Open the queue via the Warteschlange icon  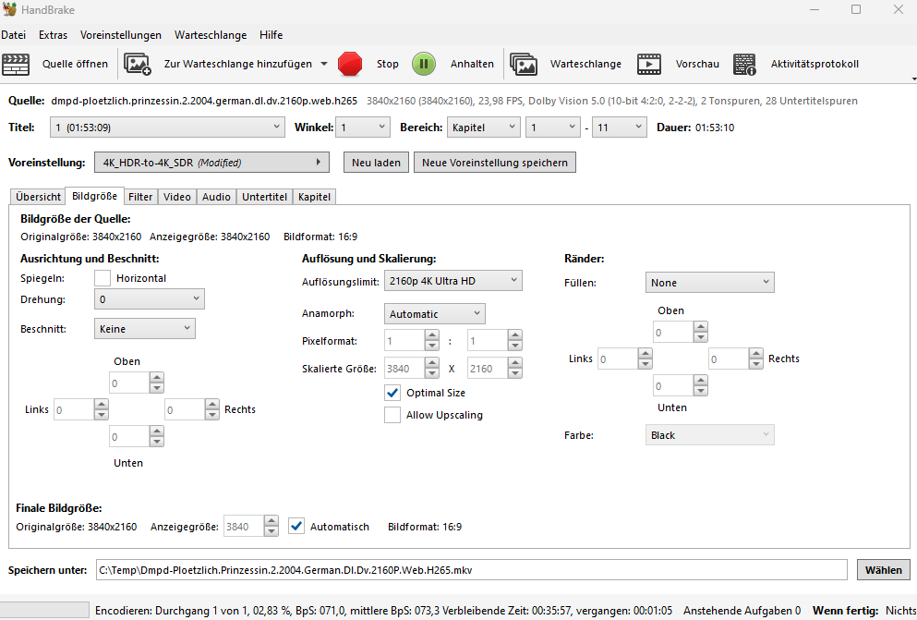[524, 65]
